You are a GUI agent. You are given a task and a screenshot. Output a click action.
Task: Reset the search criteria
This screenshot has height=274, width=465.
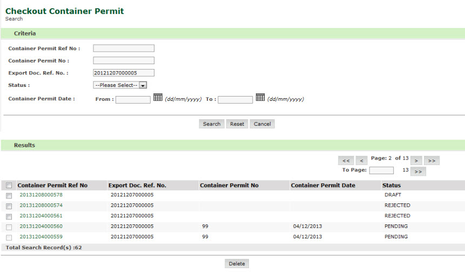coord(237,124)
